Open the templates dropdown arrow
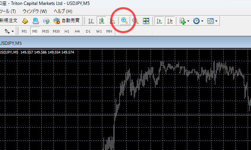This screenshot has width=251, height=150. [x=216, y=21]
